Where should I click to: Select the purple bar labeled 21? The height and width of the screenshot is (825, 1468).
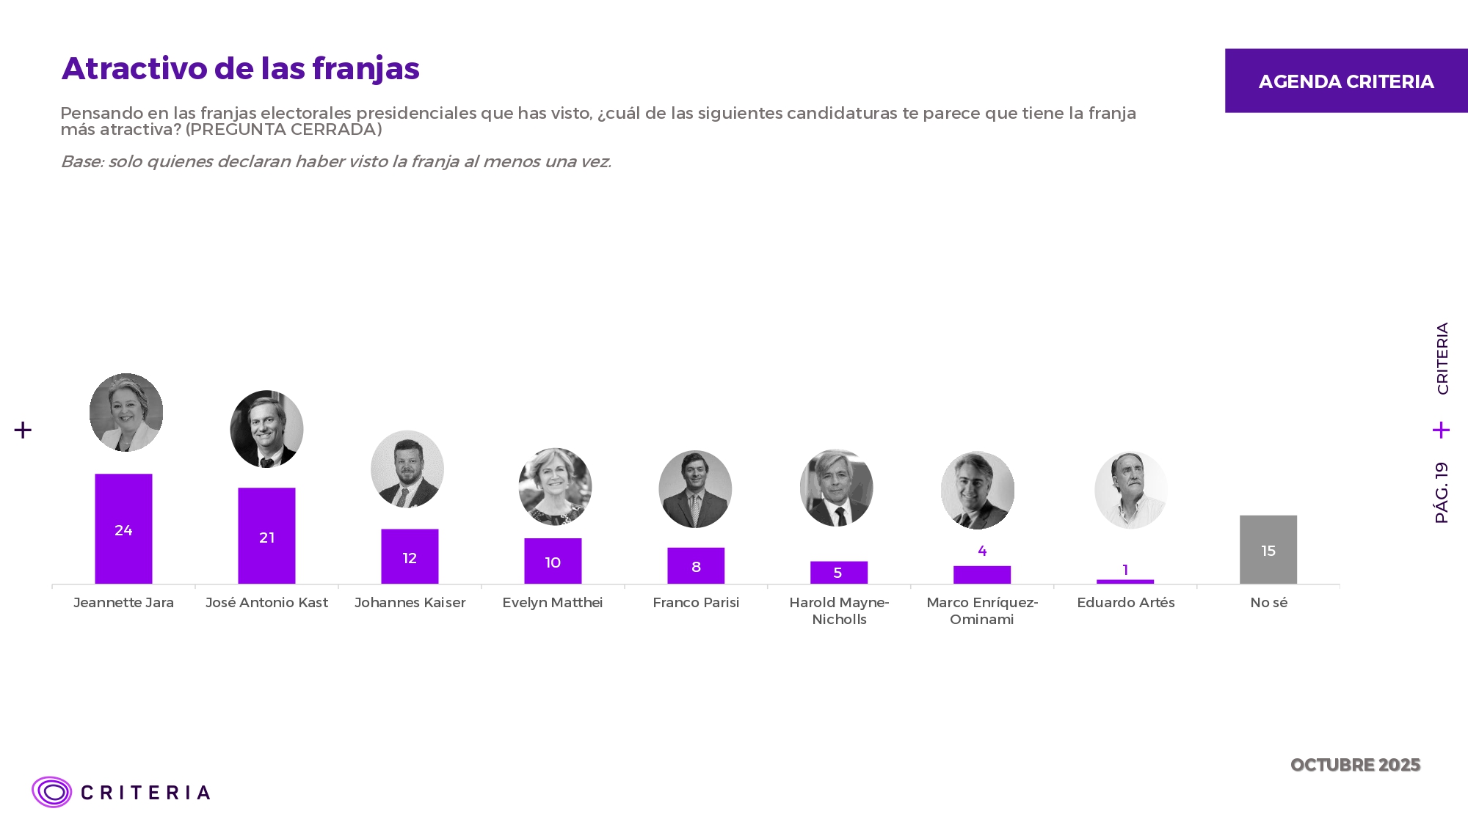pyautogui.click(x=266, y=536)
